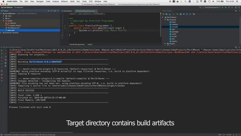Open Maven settings wrench icon
241x136 pixels.
[x=194, y=14]
